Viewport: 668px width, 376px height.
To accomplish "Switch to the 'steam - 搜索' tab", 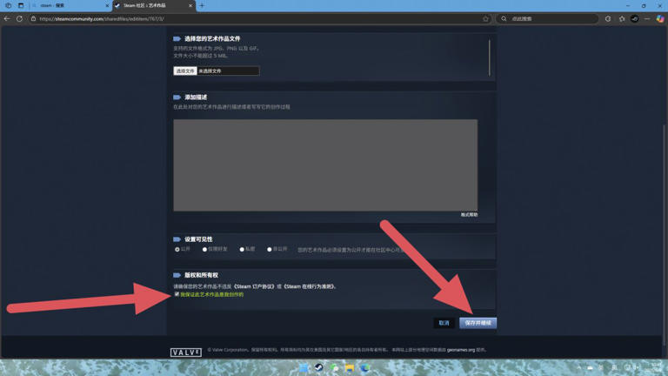I will 70,5.
